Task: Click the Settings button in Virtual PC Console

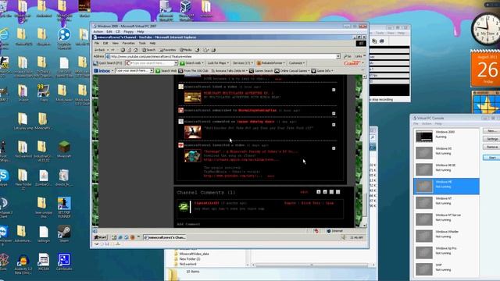Action: pyautogui.click(x=491, y=139)
